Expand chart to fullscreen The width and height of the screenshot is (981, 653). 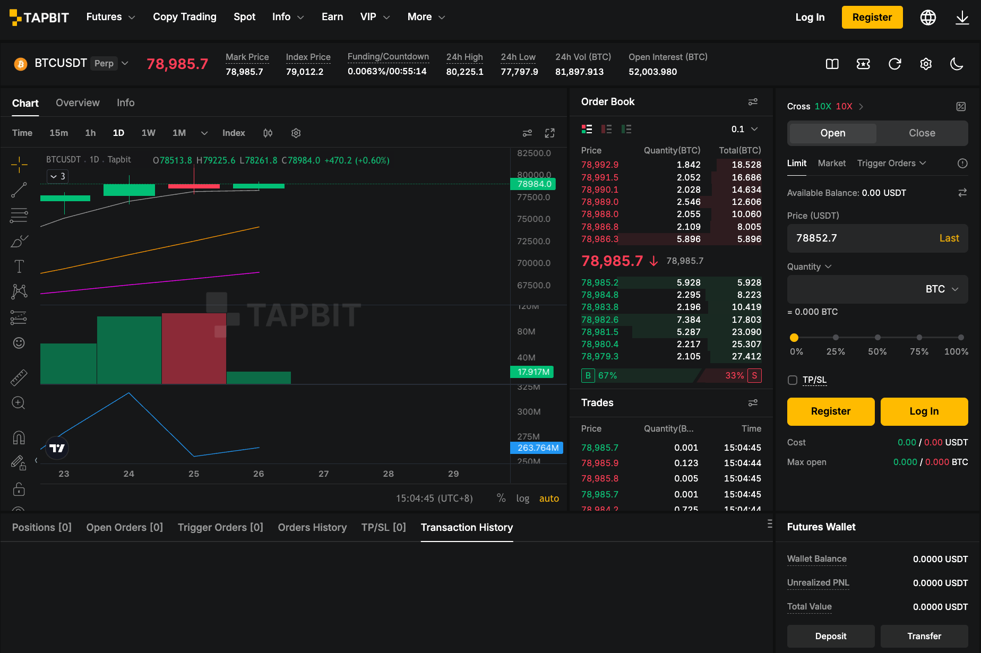[550, 133]
